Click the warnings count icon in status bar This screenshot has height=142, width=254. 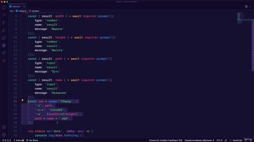(8, 140)
